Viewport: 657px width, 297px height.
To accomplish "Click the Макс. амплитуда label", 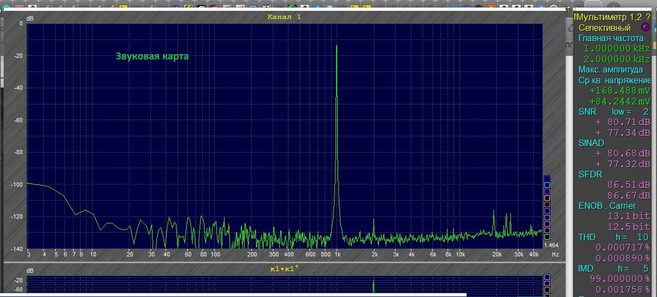I will coord(610,70).
